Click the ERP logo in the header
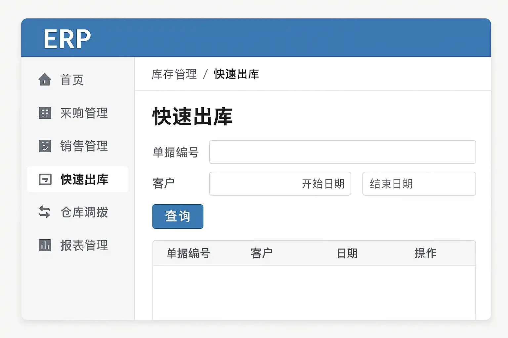This screenshot has height=338, width=508. point(67,39)
